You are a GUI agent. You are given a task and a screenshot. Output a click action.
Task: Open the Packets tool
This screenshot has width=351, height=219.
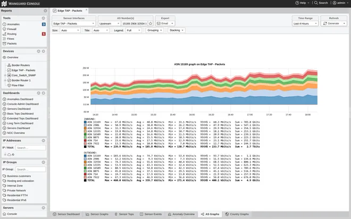pos(12,44)
